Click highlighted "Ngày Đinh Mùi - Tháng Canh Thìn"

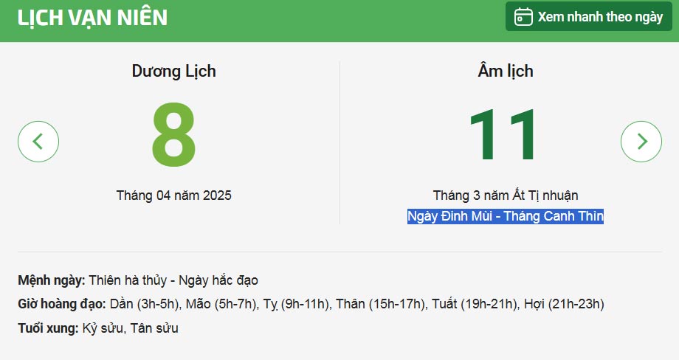click(505, 216)
